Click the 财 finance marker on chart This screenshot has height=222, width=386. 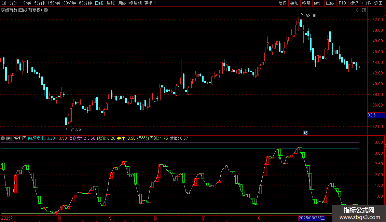click(305, 133)
